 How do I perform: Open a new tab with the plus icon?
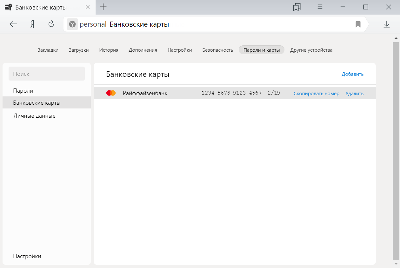pyautogui.click(x=103, y=7)
